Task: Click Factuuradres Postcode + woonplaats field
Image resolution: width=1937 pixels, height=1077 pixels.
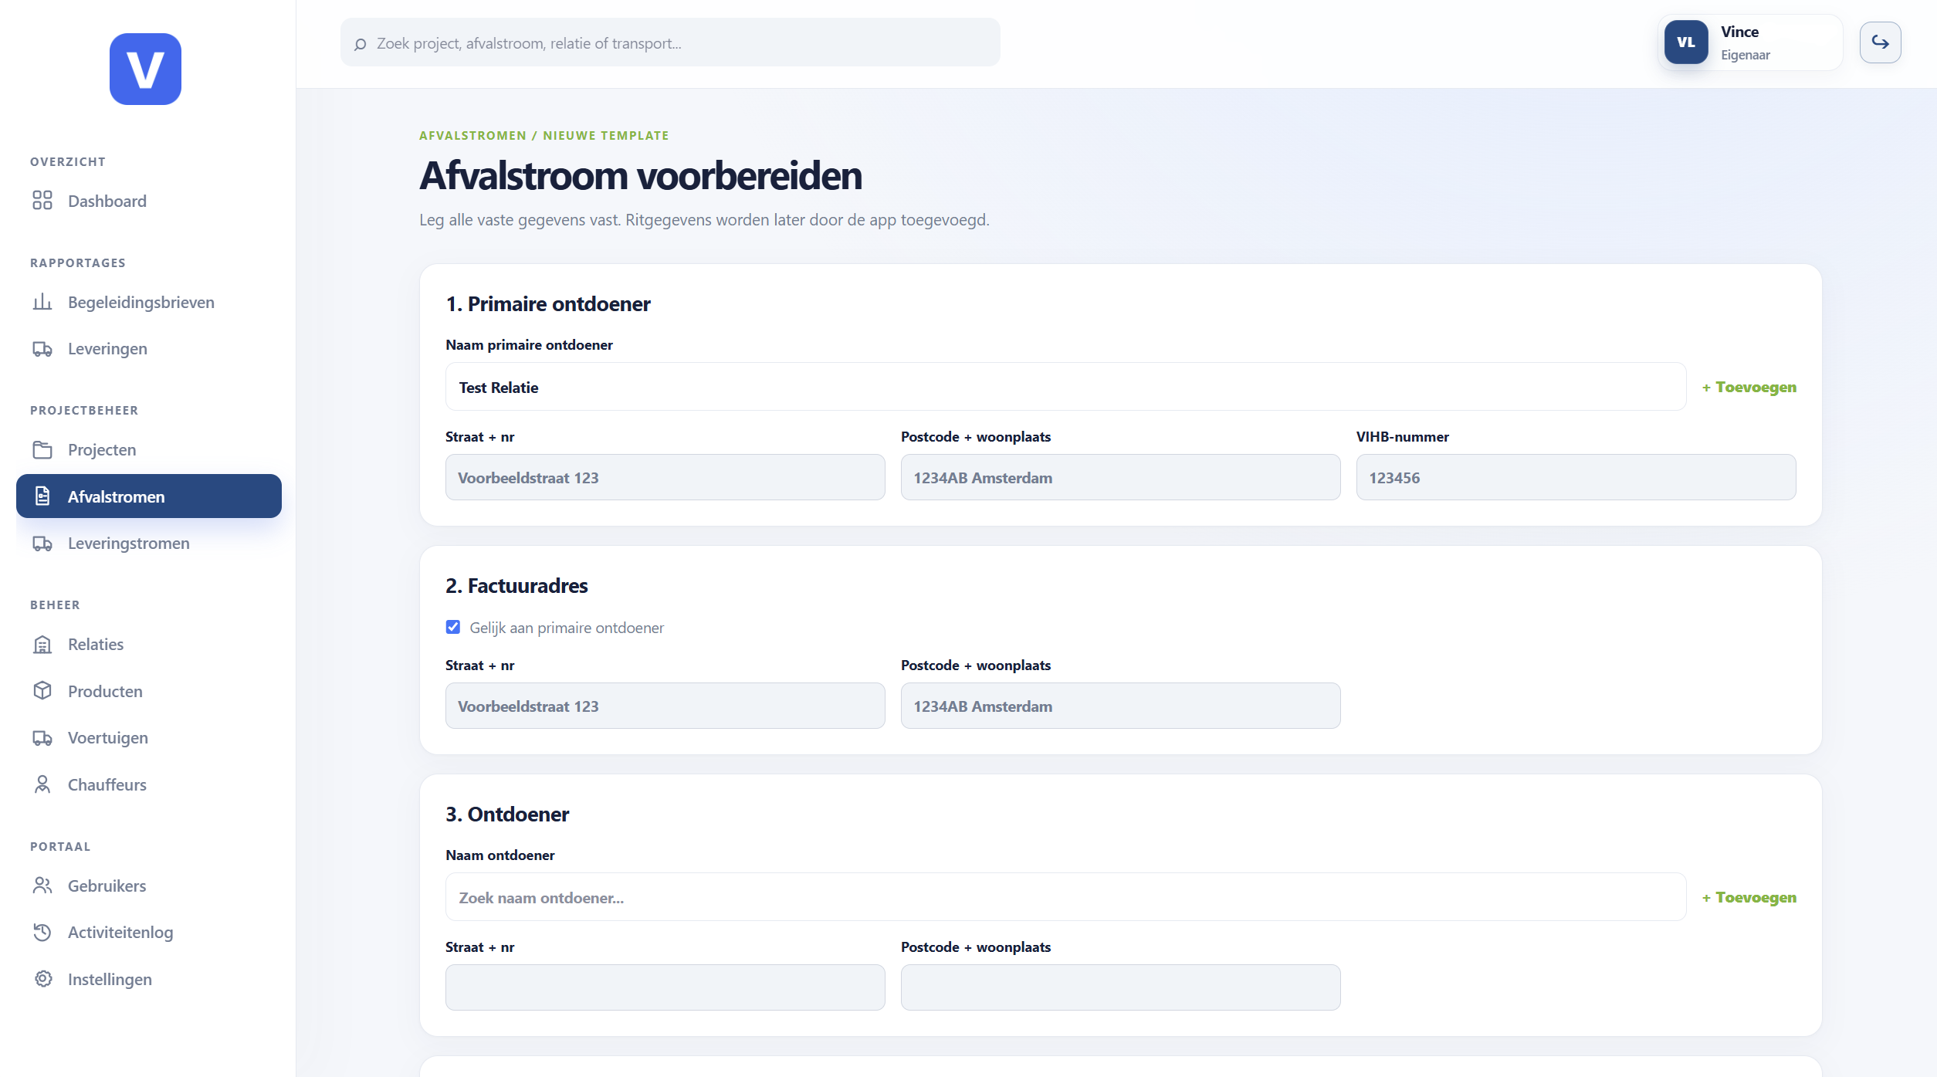Action: 1120,706
